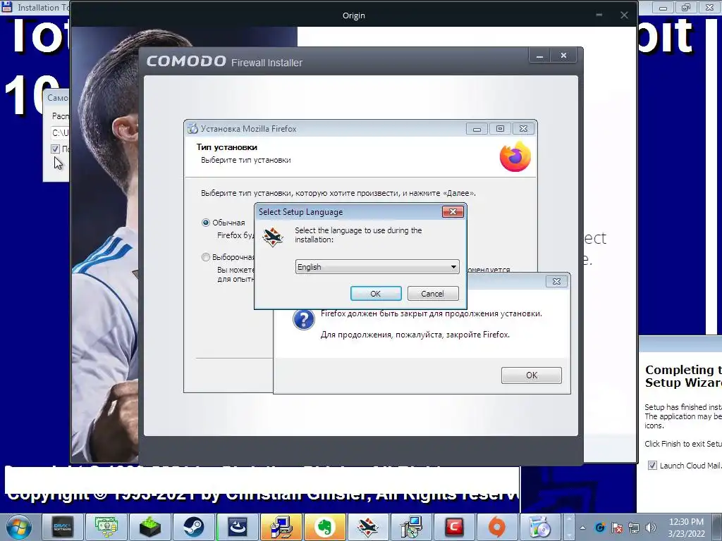This screenshot has height=541, width=722.
Task: Maximize the Установка Mozilla Firefox window
Action: pyautogui.click(x=500, y=129)
